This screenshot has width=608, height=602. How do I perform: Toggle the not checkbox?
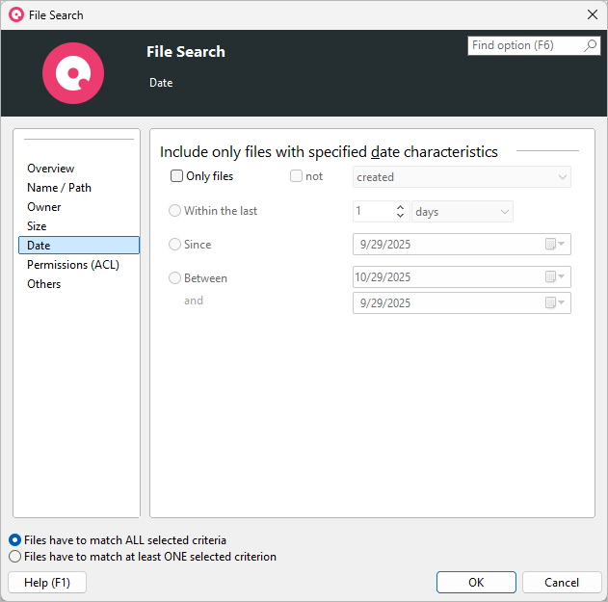pos(297,176)
